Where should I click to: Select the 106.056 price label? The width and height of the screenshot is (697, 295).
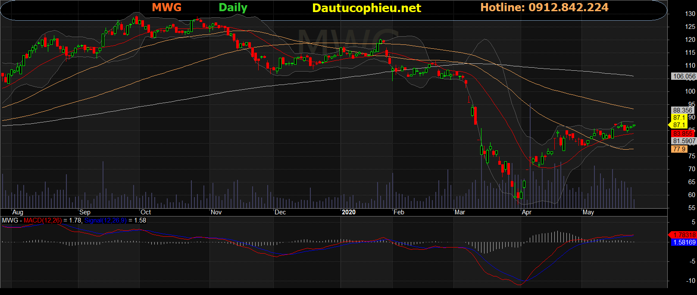(x=684, y=76)
